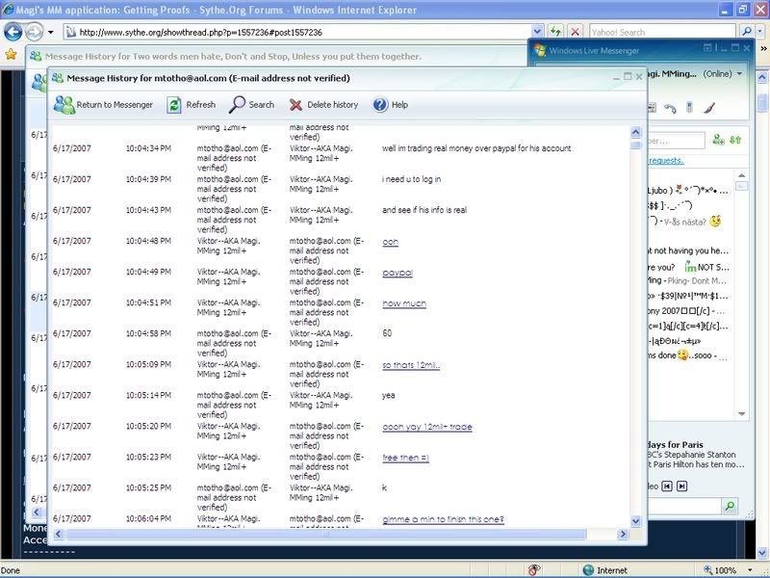The width and height of the screenshot is (770, 578).
Task: Click previous video button in Messenger
Action: click(x=667, y=486)
